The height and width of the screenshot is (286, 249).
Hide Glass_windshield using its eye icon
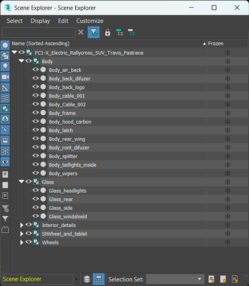36,216
